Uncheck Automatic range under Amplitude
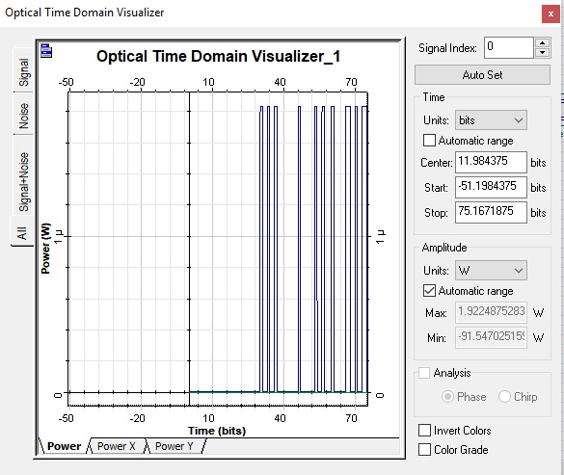Image resolution: width=564 pixels, height=475 pixels. pyautogui.click(x=429, y=291)
